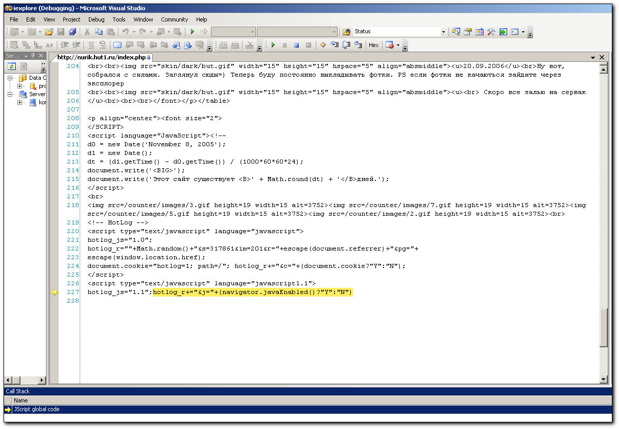Open the Edit menu
Screen dimensions: 619x429
[31, 19]
